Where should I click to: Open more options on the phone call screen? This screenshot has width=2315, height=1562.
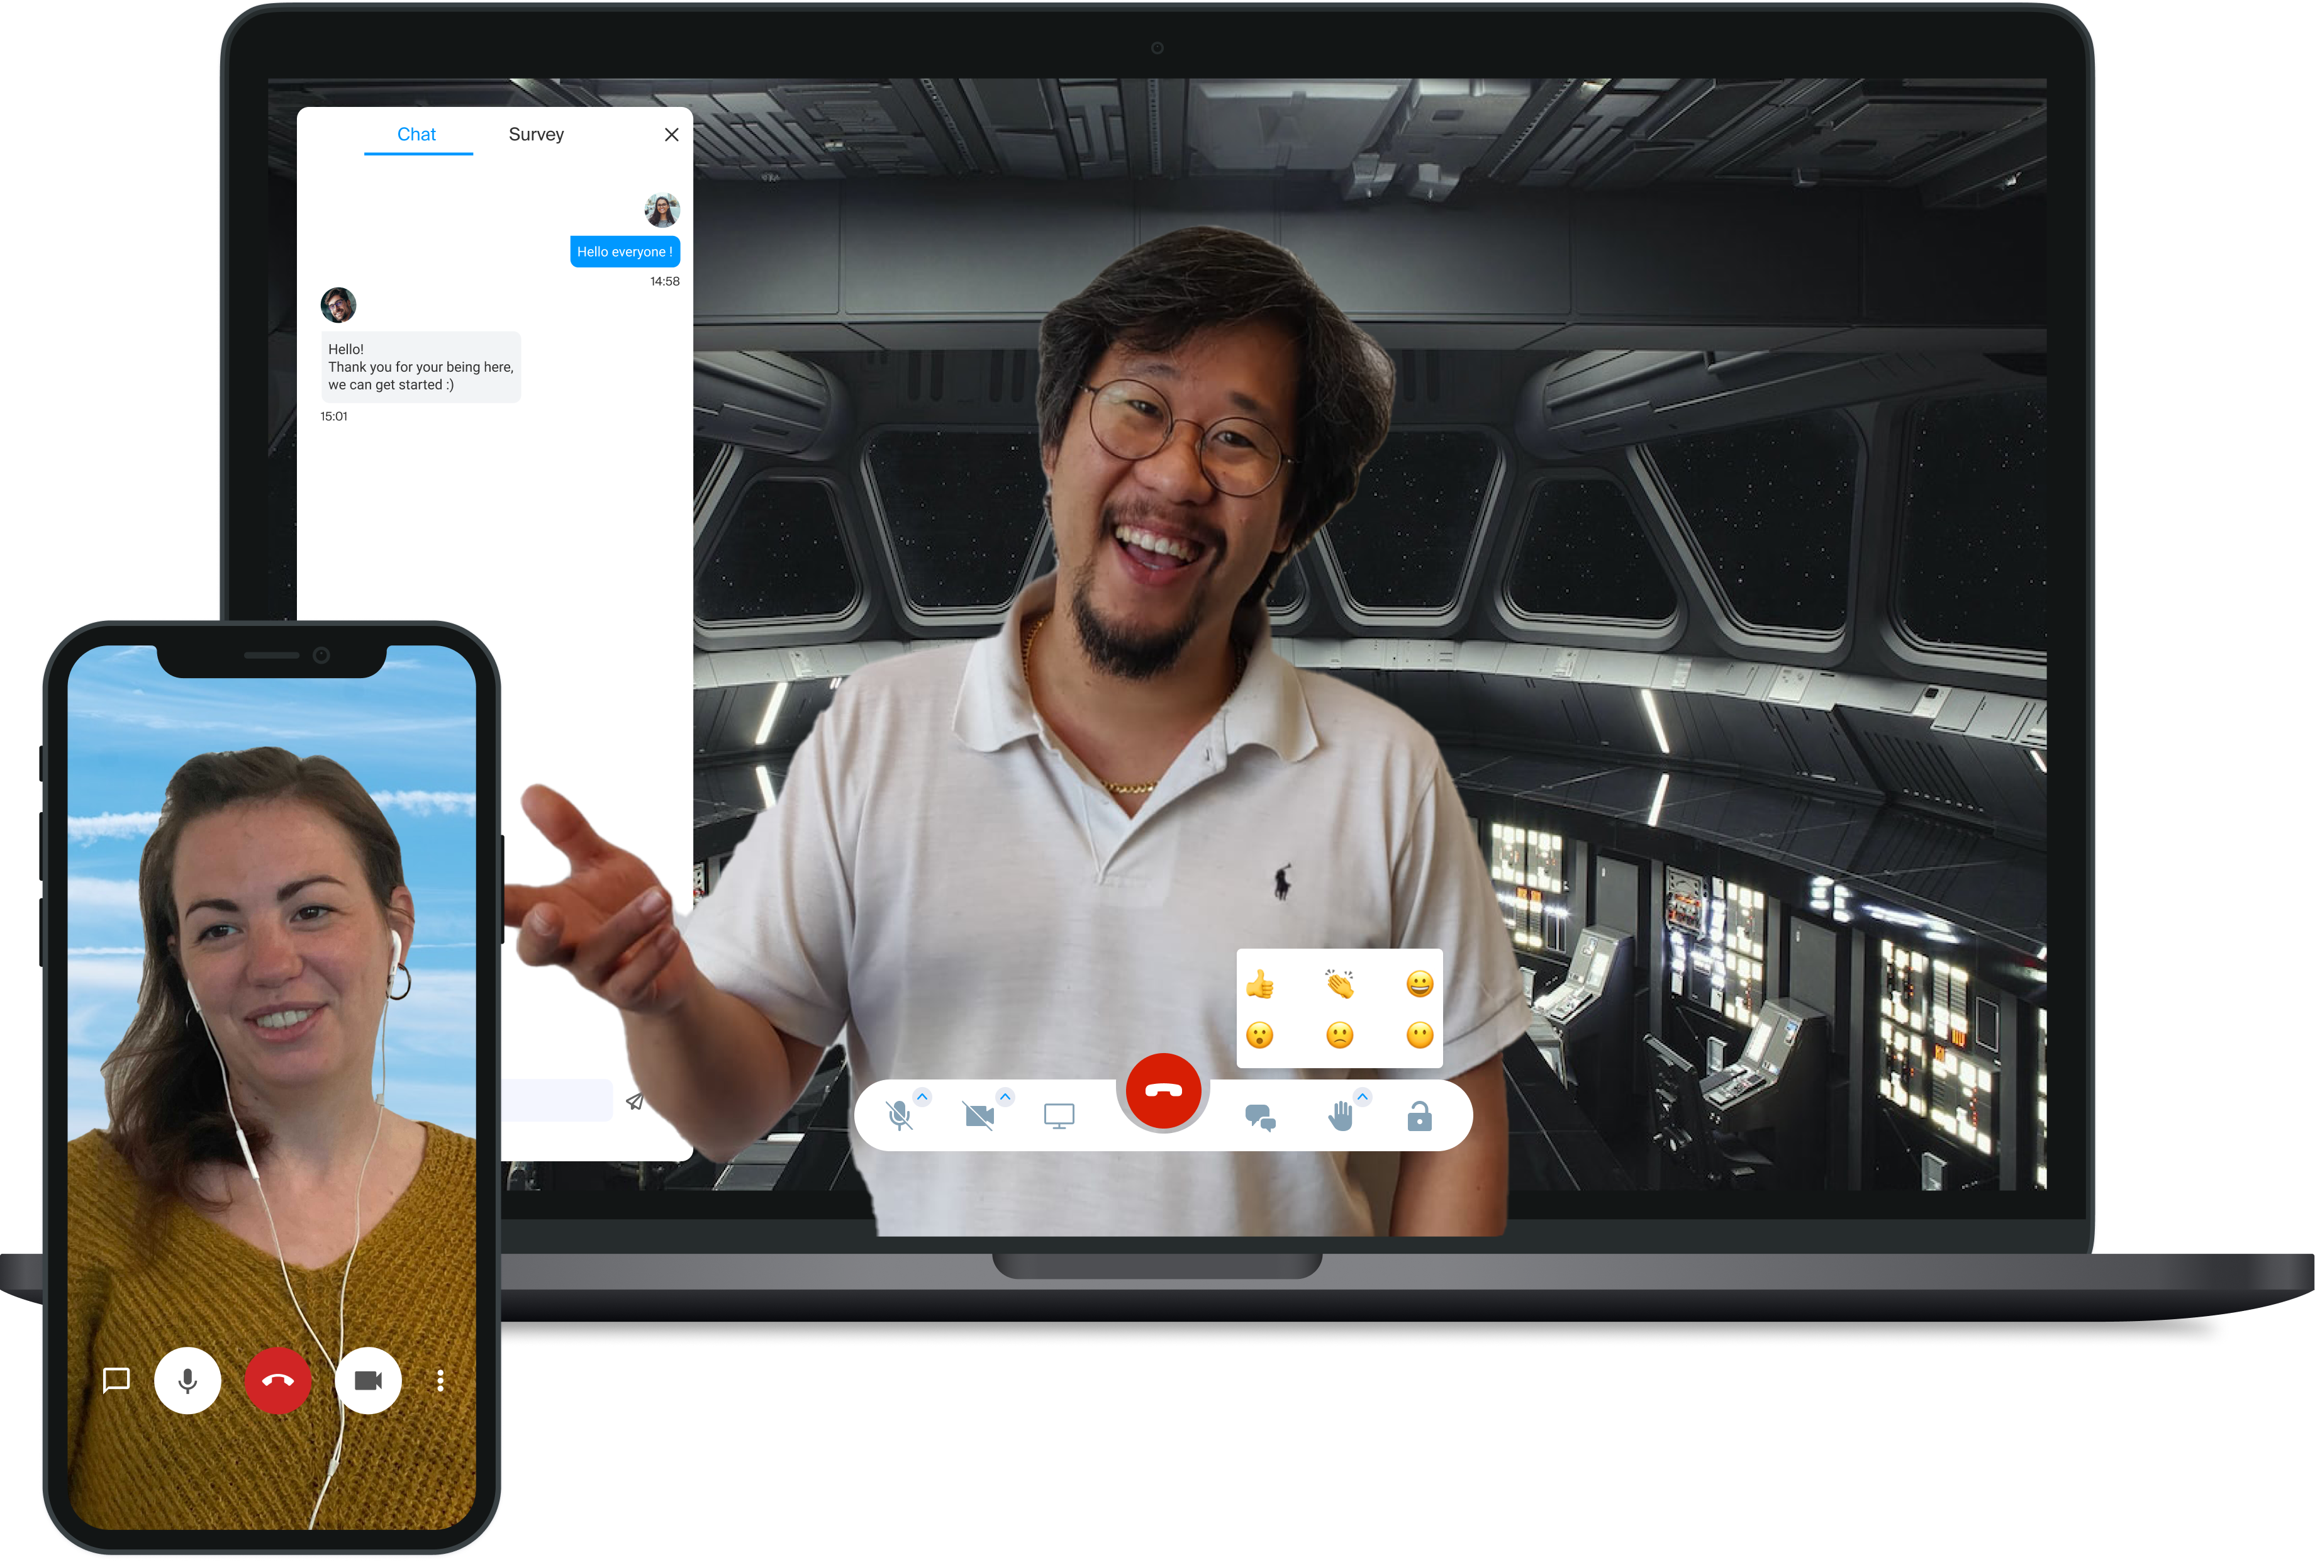click(x=440, y=1380)
